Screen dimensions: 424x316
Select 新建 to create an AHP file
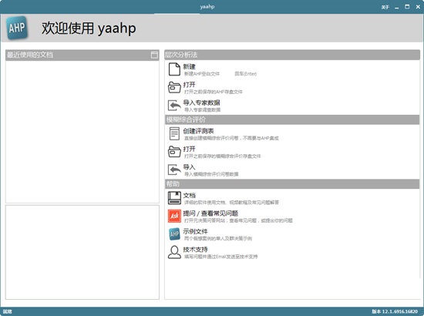pyautogui.click(x=189, y=66)
